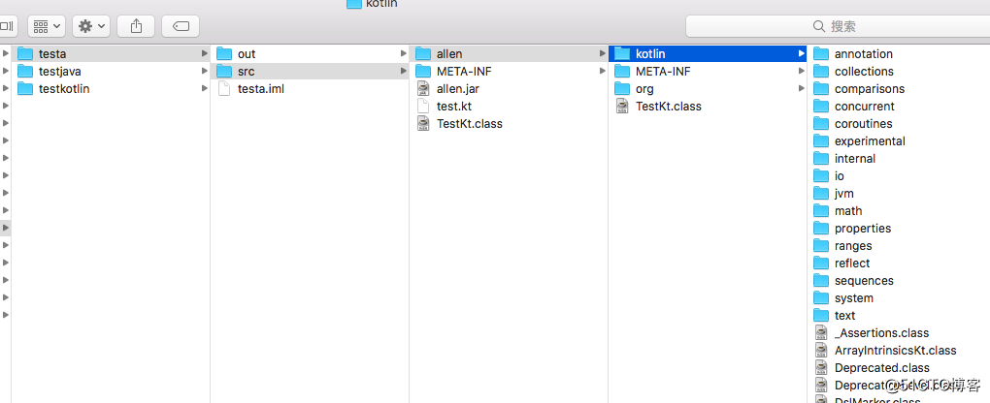Click the allen.jar file icon
Image resolution: width=990 pixels, height=403 pixels.
[x=423, y=88]
